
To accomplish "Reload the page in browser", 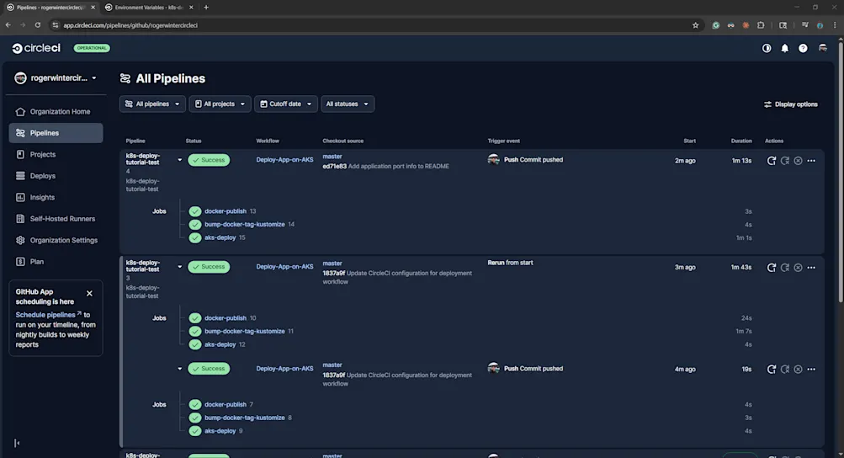I will (x=38, y=25).
